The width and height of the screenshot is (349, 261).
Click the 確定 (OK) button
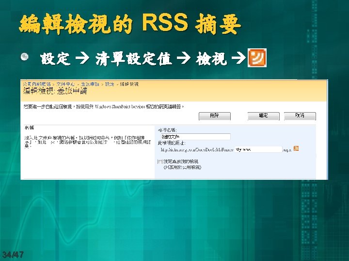[263, 116]
